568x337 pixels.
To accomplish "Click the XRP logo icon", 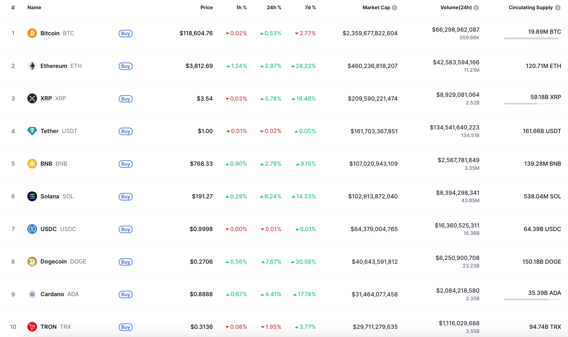I will point(32,98).
